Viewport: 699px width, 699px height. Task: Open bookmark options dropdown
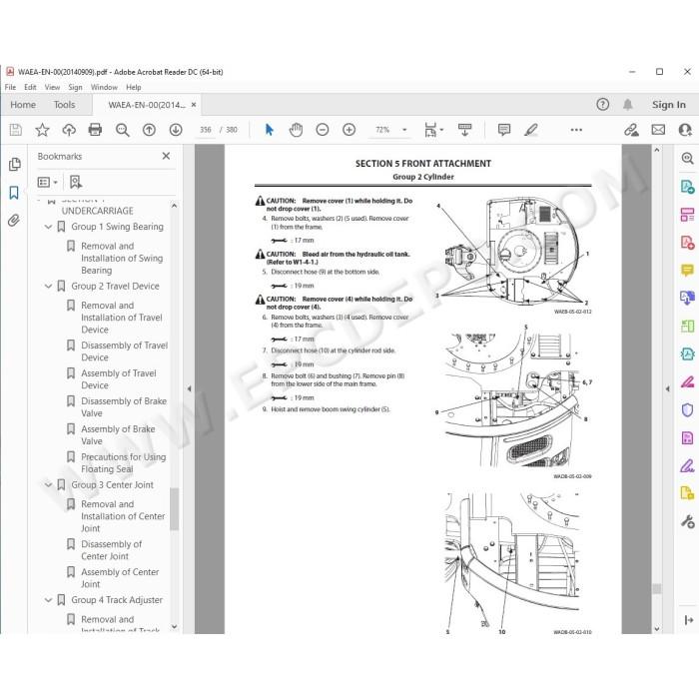[48, 182]
